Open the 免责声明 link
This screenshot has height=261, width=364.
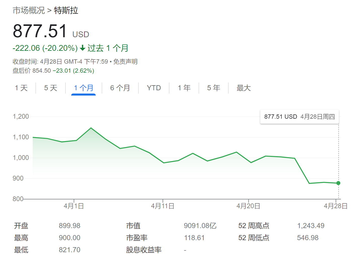pos(125,62)
